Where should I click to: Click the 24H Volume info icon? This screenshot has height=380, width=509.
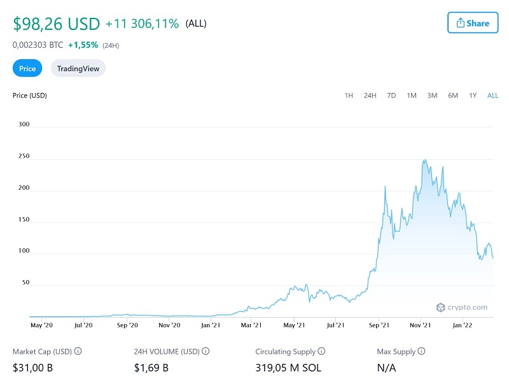206,351
